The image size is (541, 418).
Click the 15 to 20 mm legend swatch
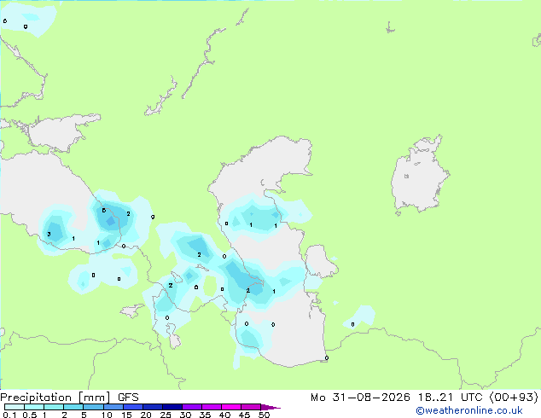pyautogui.click(x=132, y=407)
